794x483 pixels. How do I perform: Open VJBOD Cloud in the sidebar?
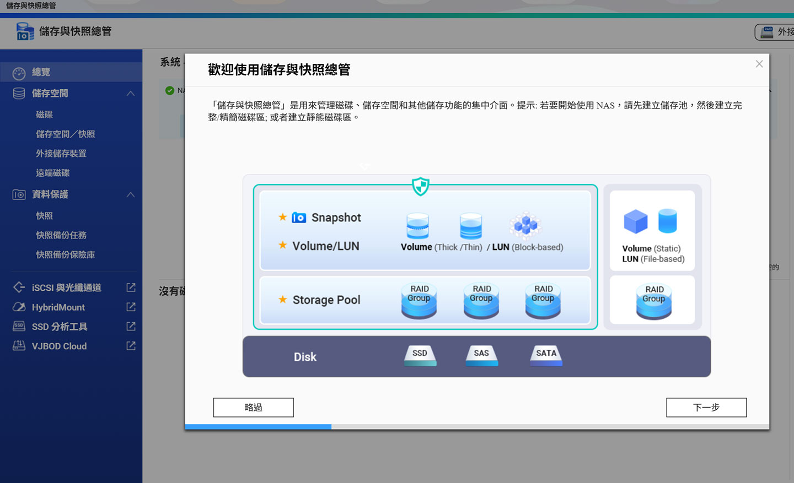59,346
